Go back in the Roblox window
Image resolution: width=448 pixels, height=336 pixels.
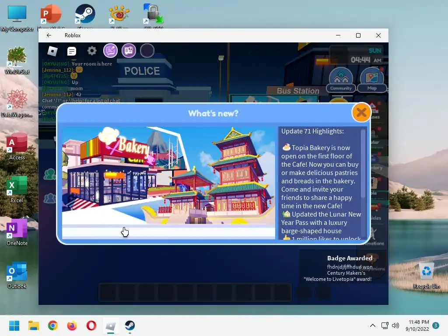49,35
